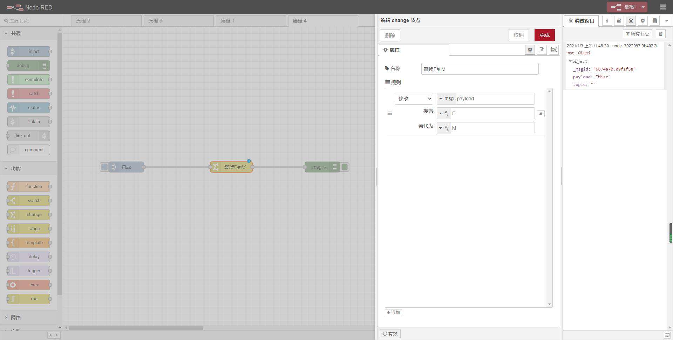Select the delay node in palette
The height and width of the screenshot is (340, 673).
[x=29, y=257]
